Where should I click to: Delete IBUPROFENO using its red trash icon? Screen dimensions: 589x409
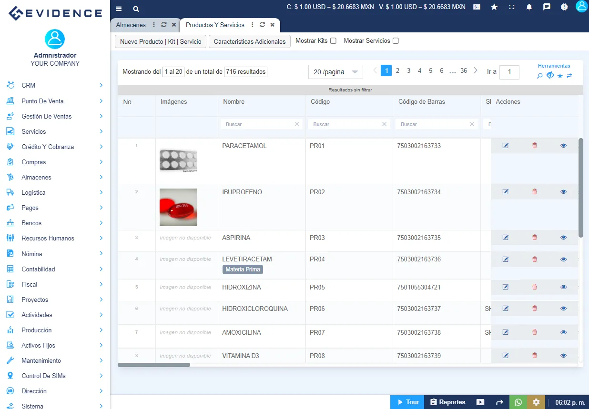534,191
